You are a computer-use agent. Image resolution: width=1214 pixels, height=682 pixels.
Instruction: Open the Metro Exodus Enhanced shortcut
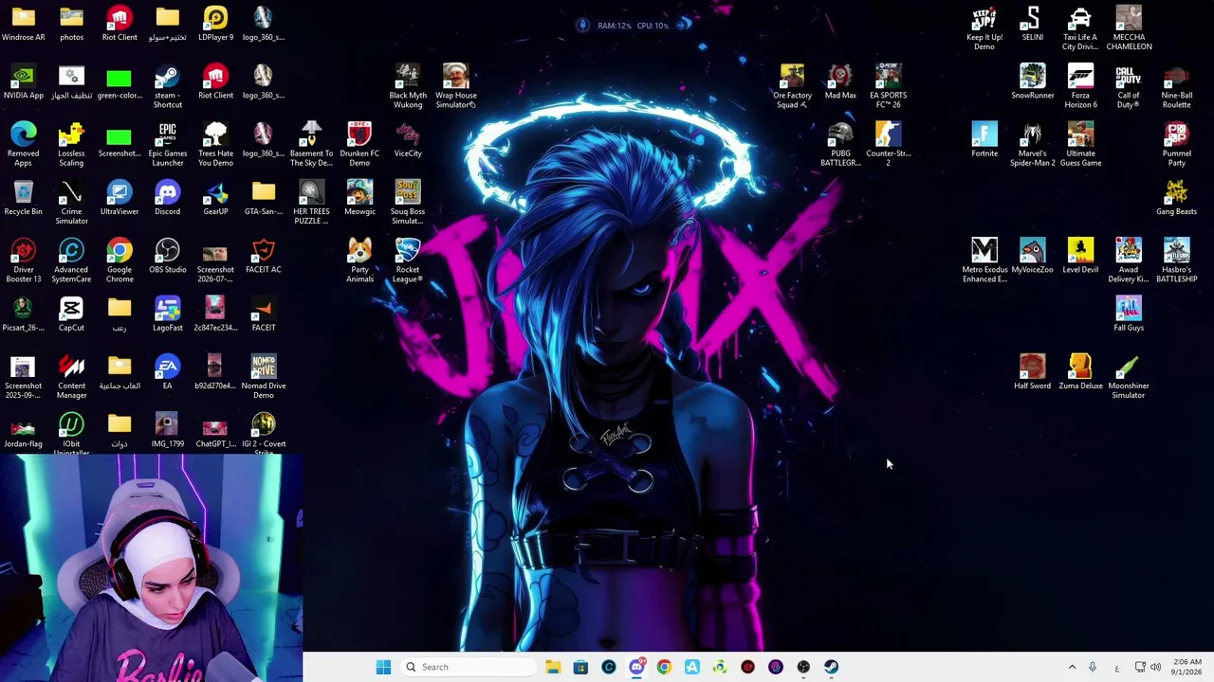click(984, 261)
